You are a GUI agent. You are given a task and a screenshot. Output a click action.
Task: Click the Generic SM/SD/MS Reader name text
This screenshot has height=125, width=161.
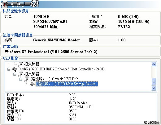[x=57, y=40]
